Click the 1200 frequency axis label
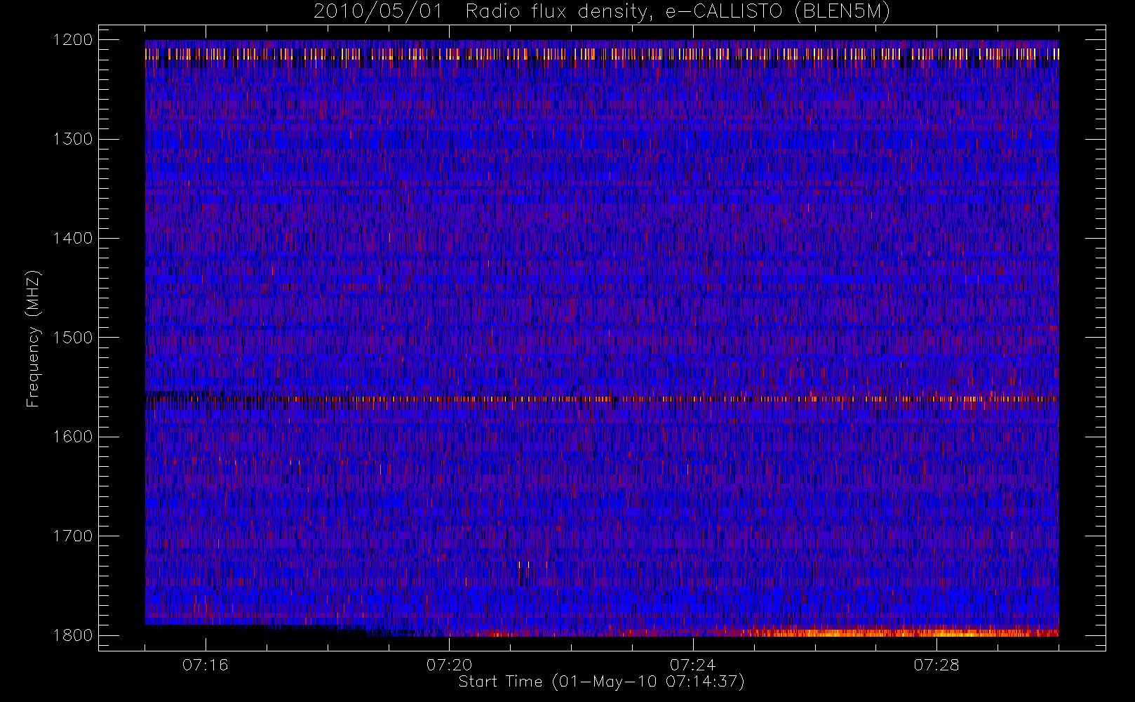Viewport: 1135px width, 702px height. (x=73, y=40)
